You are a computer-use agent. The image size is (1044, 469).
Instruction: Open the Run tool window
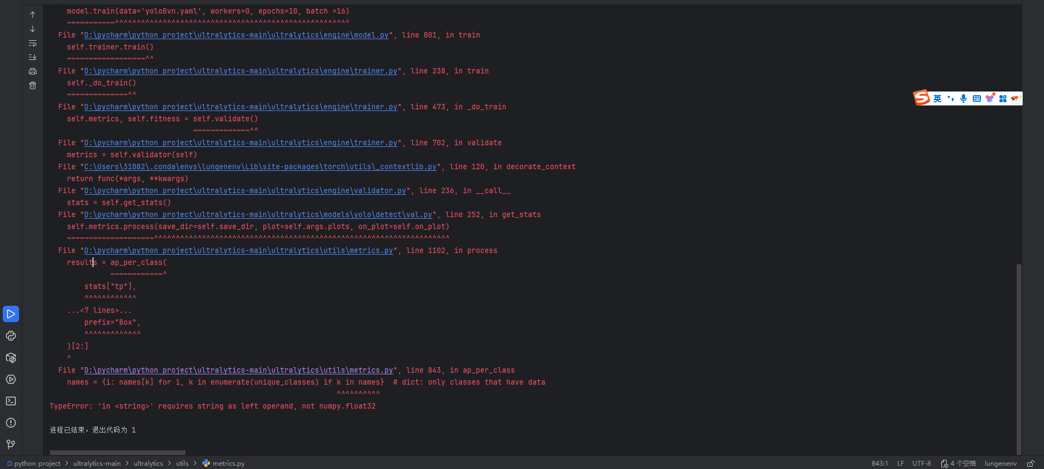pyautogui.click(x=11, y=314)
